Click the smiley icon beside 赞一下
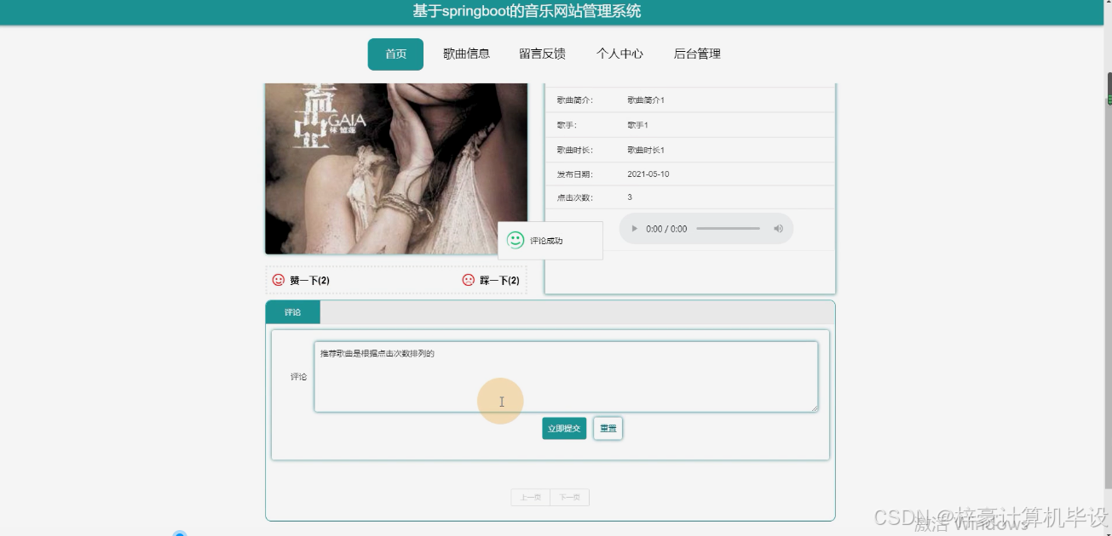The image size is (1112, 536). click(x=278, y=279)
